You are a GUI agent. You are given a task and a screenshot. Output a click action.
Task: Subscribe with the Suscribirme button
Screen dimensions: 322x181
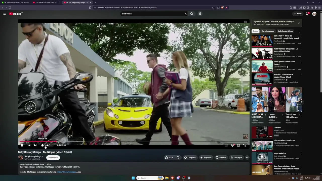point(53,158)
